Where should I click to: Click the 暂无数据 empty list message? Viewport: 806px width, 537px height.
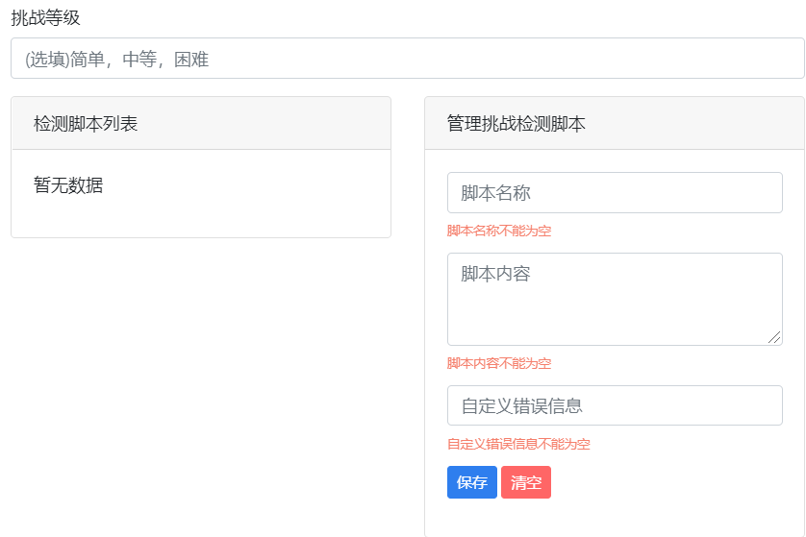68,185
